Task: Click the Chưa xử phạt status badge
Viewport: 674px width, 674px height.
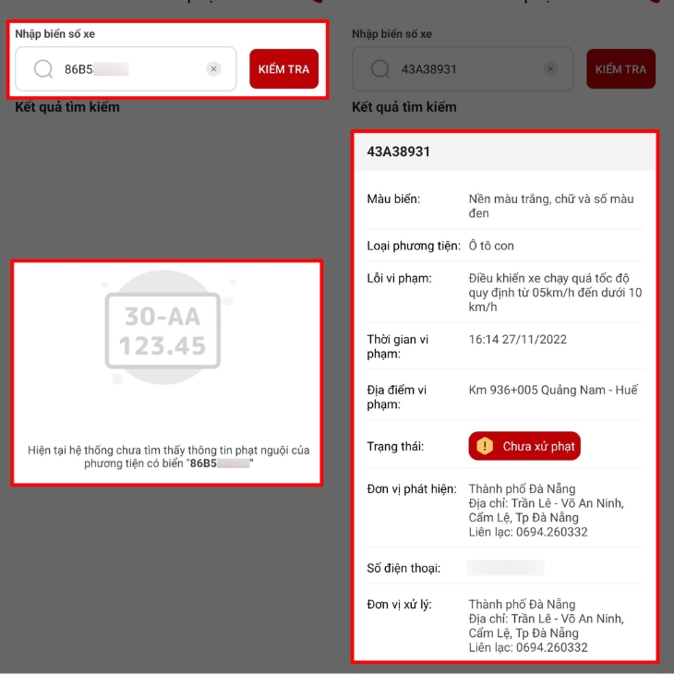Action: [524, 447]
